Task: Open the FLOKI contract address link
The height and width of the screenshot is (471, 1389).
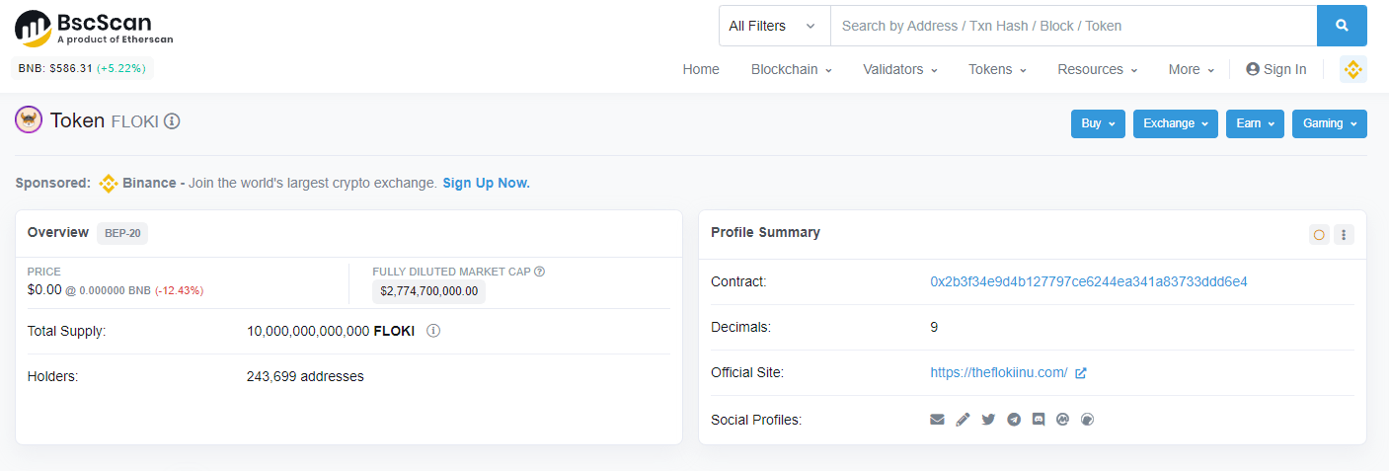Action: point(1089,281)
